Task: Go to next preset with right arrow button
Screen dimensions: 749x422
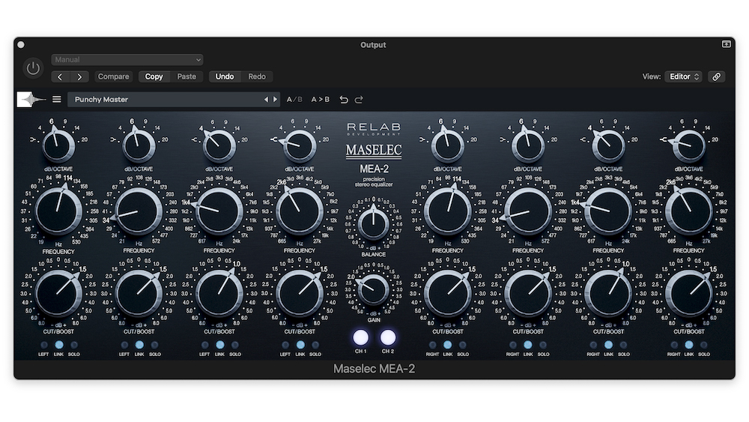Action: click(x=79, y=76)
